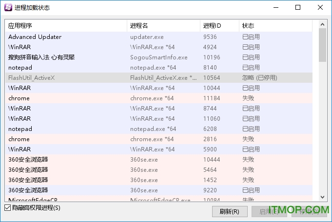Select the chrome row with ID 2816
Screen dimensions: 332x222
click(x=159, y=139)
